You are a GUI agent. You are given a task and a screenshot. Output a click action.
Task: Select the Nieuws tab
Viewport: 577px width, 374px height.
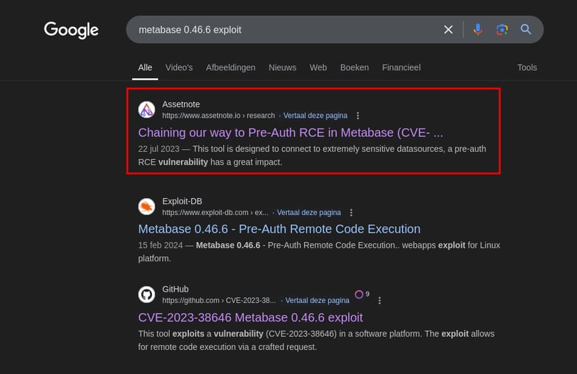(282, 67)
